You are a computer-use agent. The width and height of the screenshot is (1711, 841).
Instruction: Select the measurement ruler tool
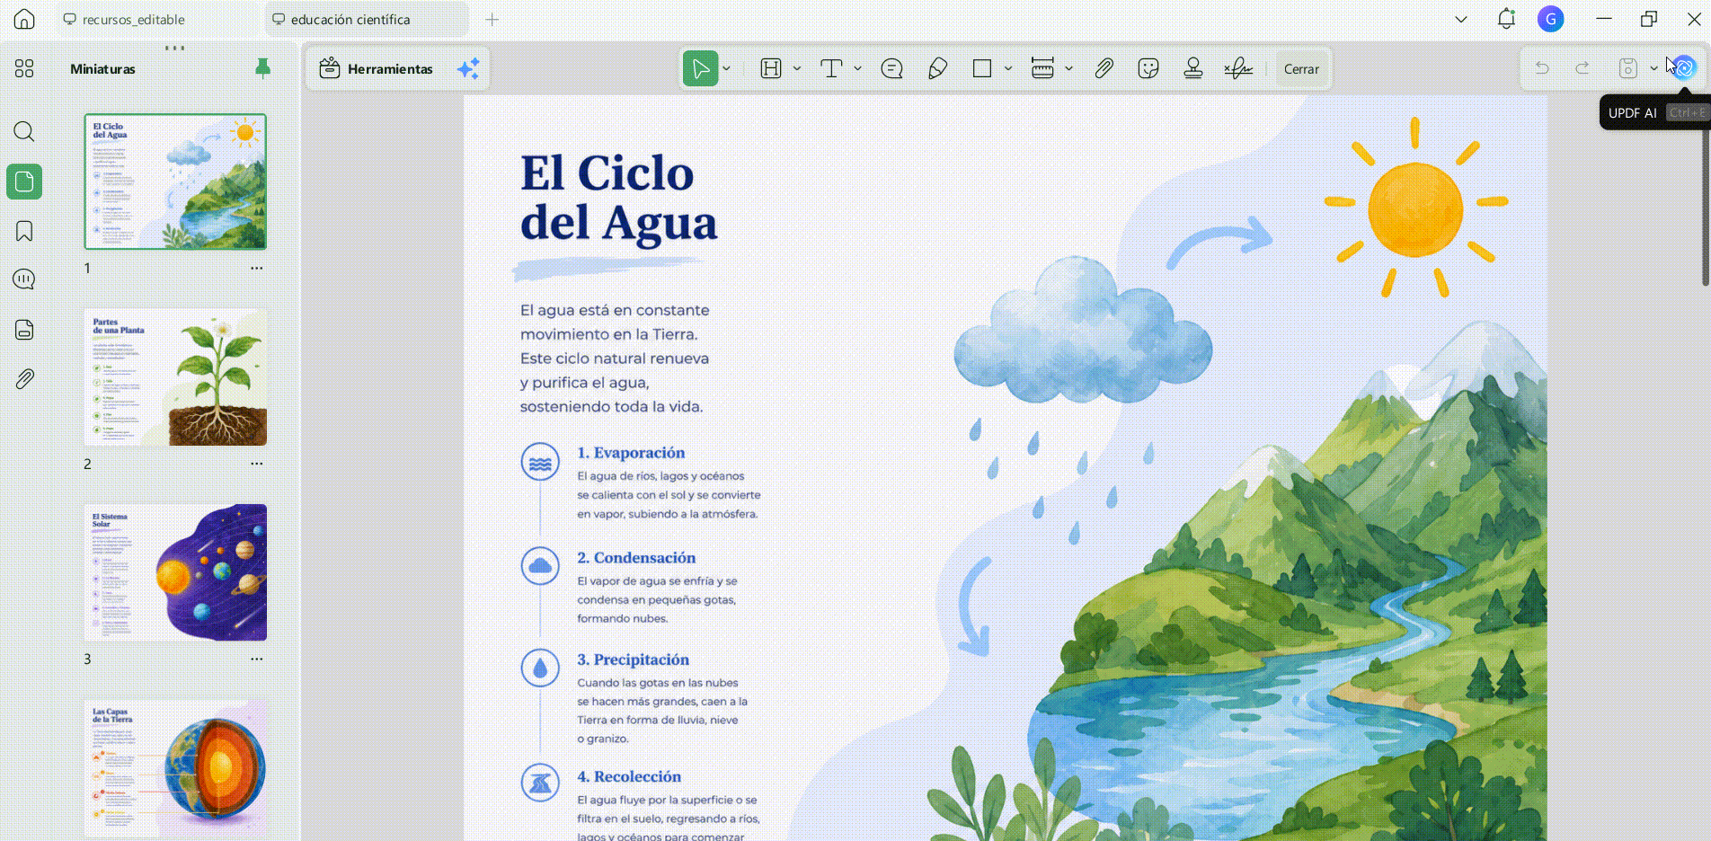click(1042, 68)
